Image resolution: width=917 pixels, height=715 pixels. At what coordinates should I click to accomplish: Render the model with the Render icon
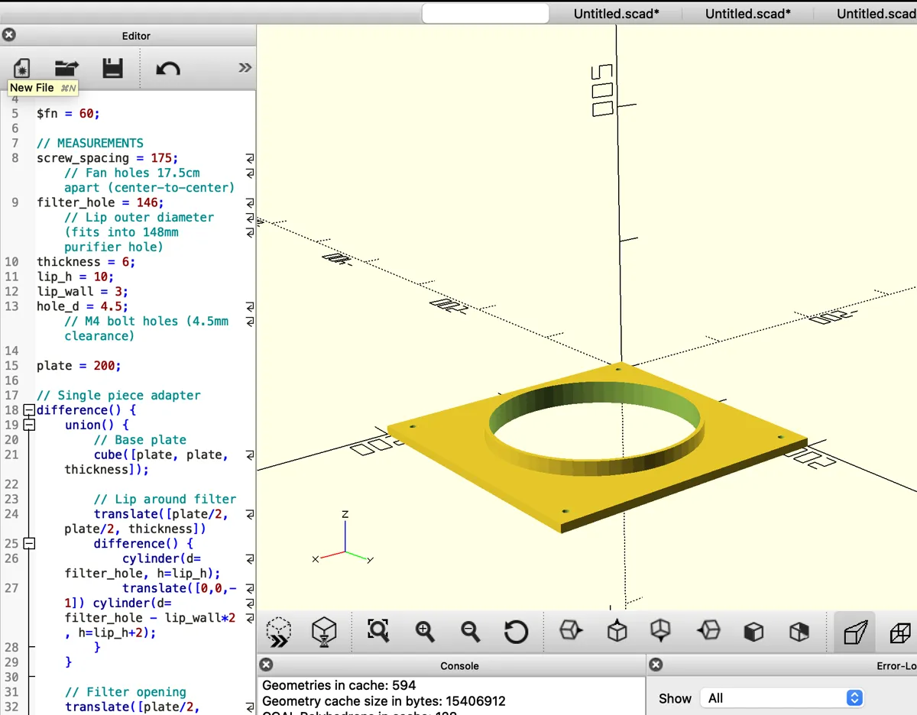324,632
